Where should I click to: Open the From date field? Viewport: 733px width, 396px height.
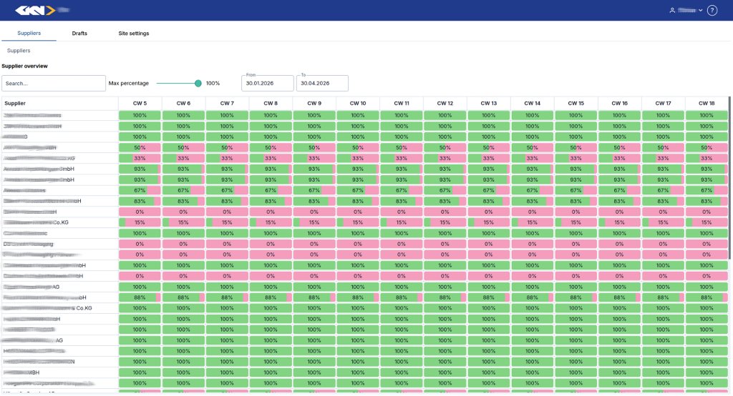click(x=267, y=84)
